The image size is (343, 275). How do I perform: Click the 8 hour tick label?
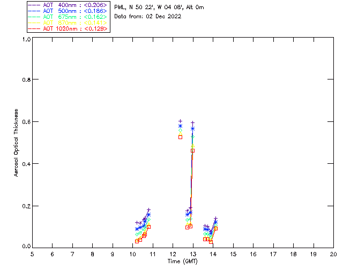pyautogui.click(x=92, y=254)
